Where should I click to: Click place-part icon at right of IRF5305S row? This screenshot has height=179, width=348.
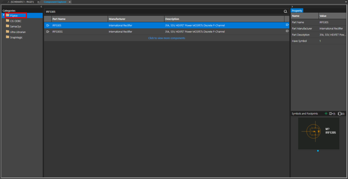pyautogui.click(x=287, y=31)
